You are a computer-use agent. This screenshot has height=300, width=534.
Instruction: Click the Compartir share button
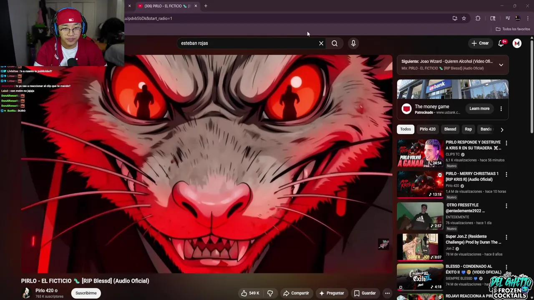coord(296,293)
